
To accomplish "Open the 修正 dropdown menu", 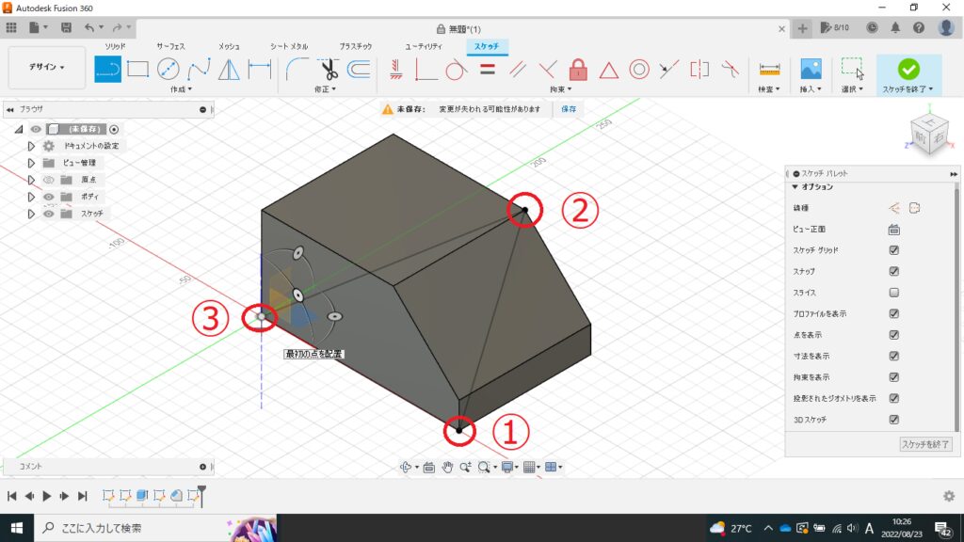I will 325,89.
